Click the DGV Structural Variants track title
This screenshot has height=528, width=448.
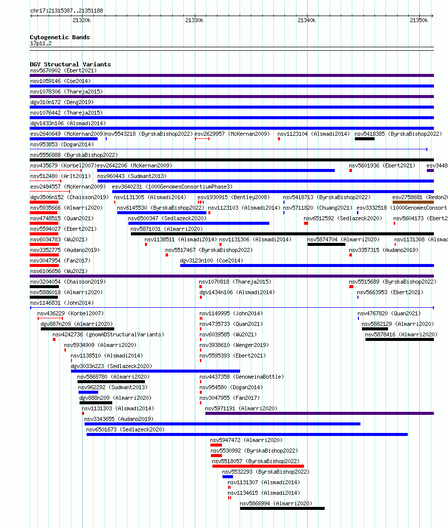point(70,64)
